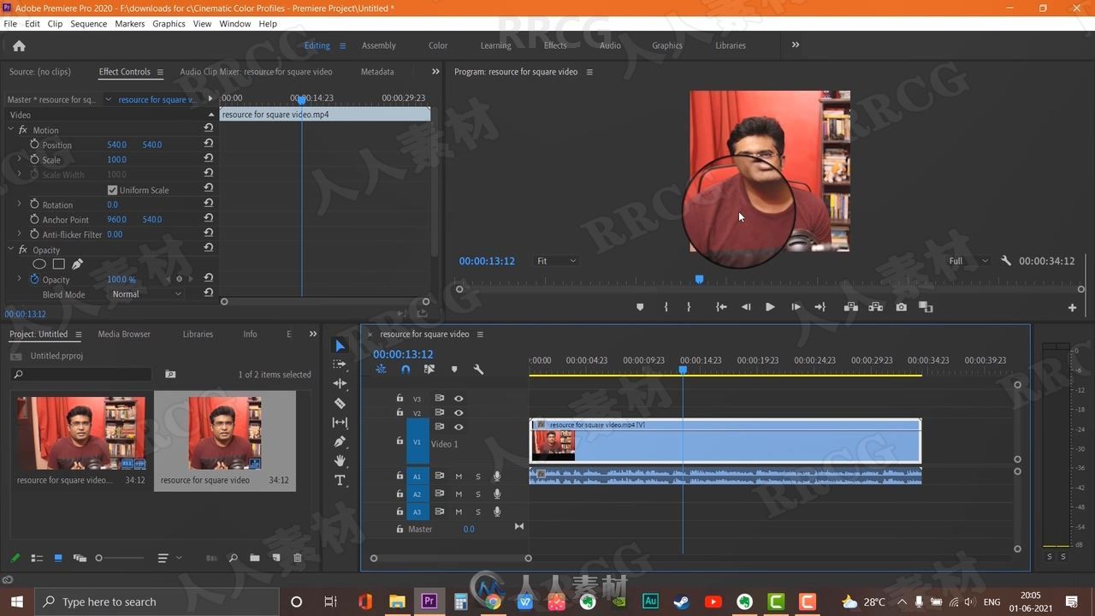The image size is (1095, 616).
Task: Select the Type tool
Action: click(x=340, y=480)
